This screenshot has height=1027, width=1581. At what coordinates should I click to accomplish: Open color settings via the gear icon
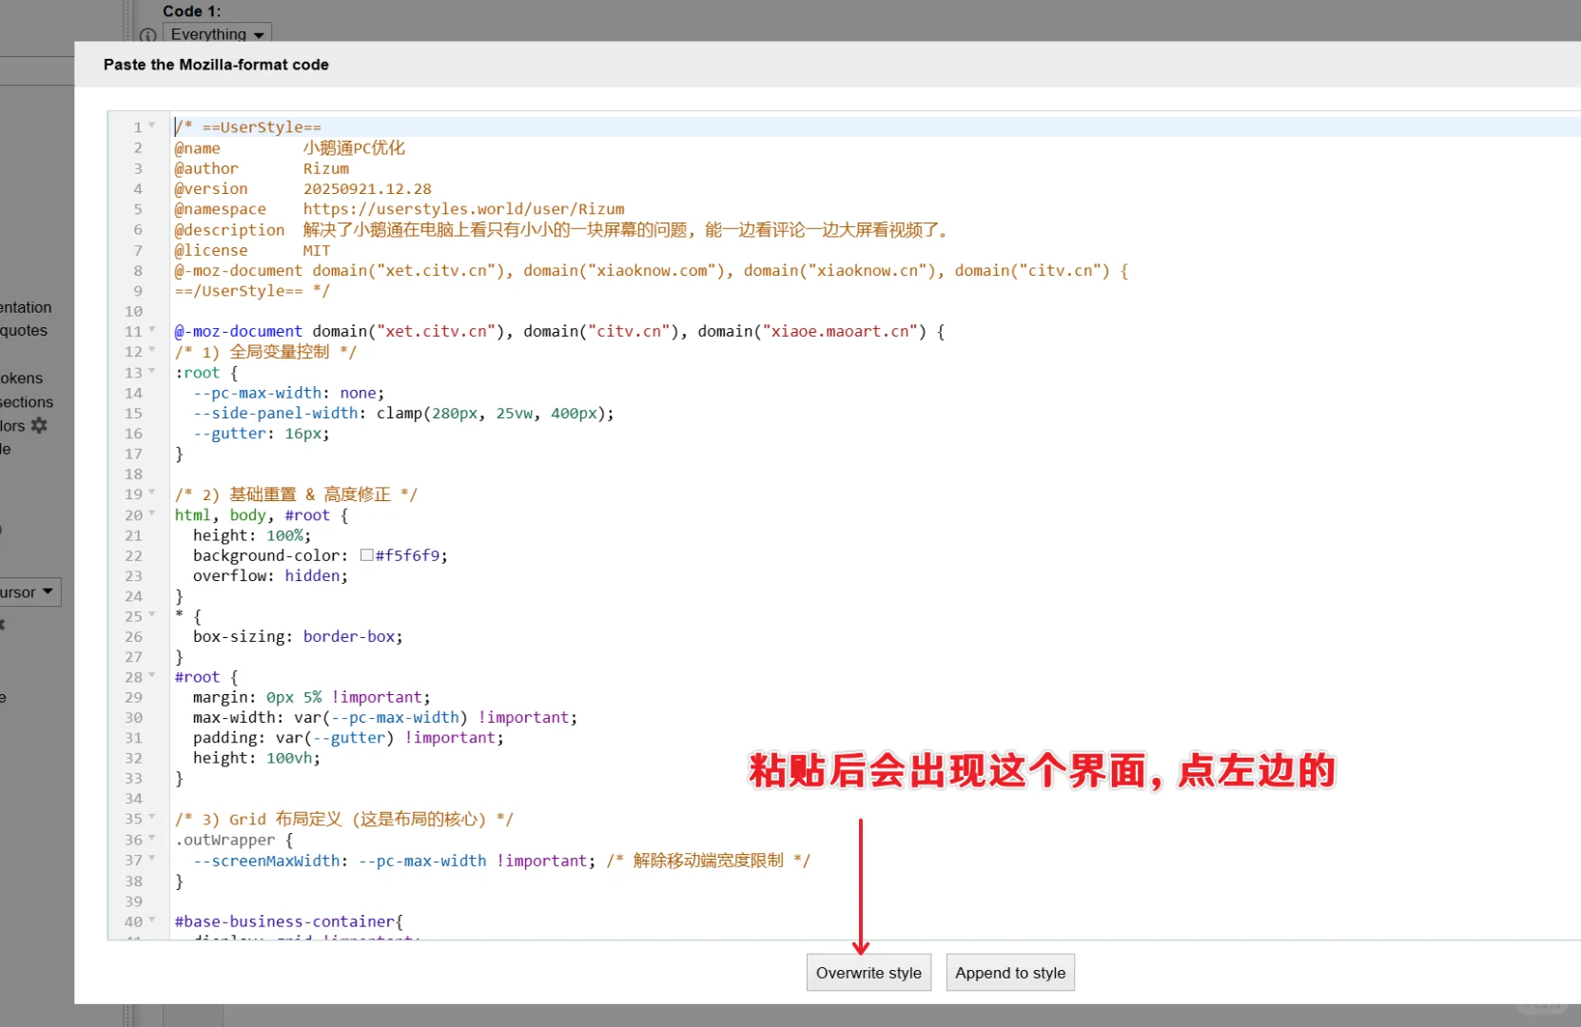40,426
